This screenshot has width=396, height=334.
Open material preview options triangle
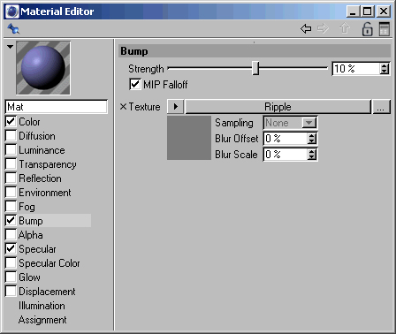point(10,47)
